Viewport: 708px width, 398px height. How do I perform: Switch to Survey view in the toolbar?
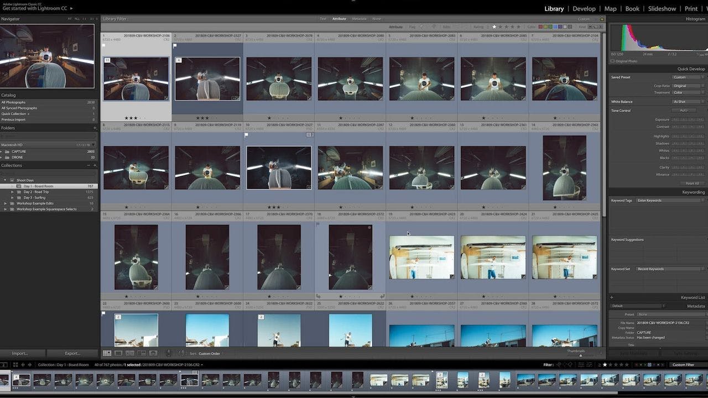pyautogui.click(x=142, y=353)
